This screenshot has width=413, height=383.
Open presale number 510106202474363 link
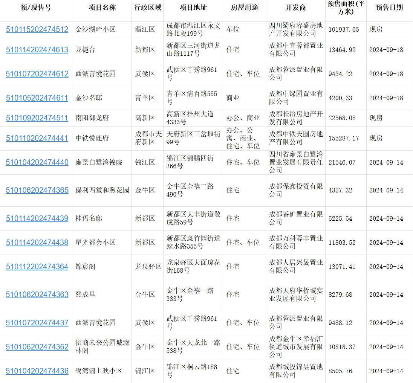[x=37, y=294]
